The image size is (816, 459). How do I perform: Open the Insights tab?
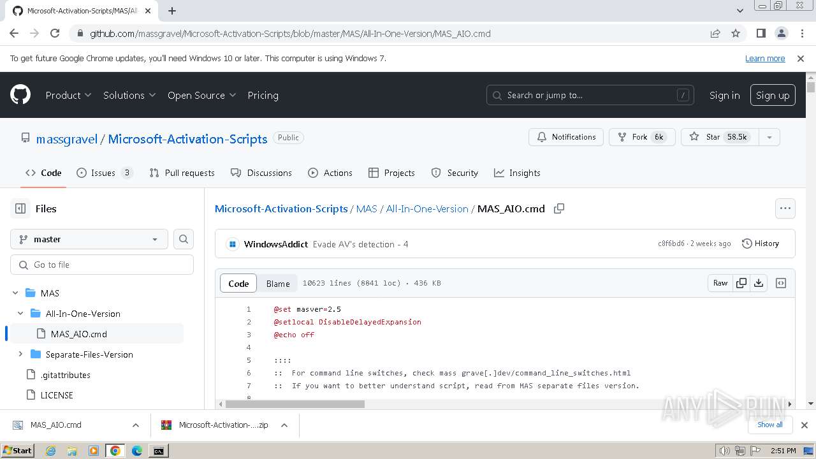pos(516,173)
